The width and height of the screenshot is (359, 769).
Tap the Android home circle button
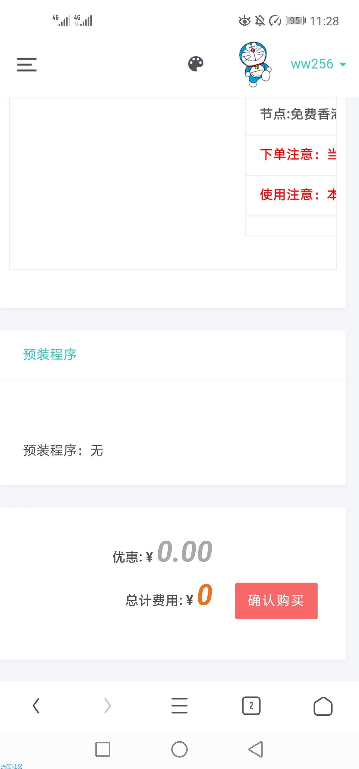coord(179,749)
